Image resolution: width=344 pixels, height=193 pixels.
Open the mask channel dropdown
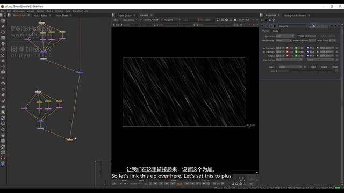point(290,67)
